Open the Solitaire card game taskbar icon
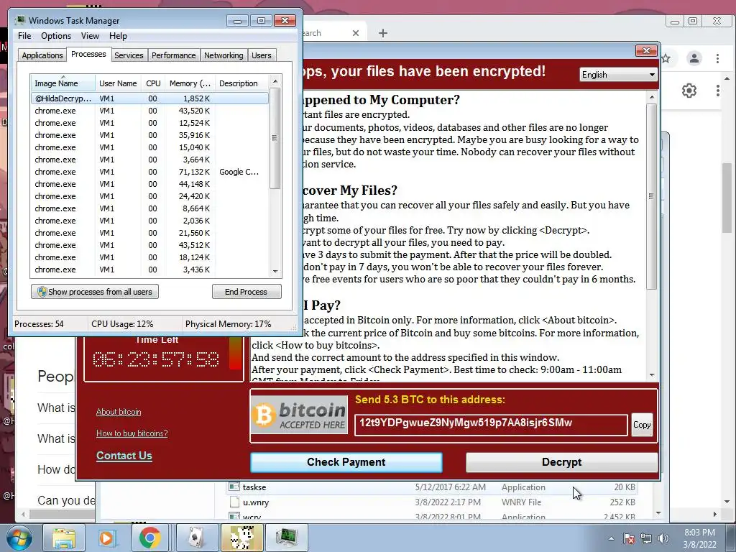736x552 pixels. tap(197, 538)
